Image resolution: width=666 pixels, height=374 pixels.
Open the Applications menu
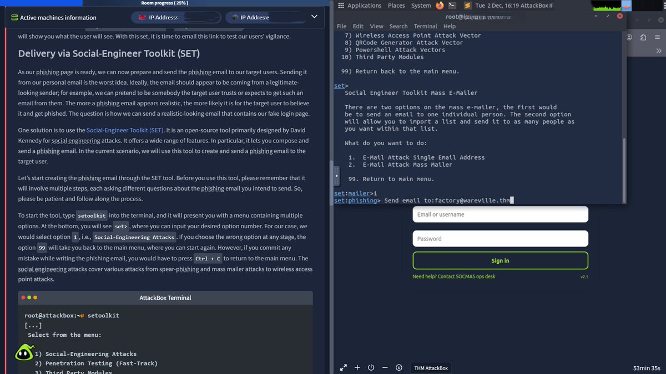[x=364, y=6]
